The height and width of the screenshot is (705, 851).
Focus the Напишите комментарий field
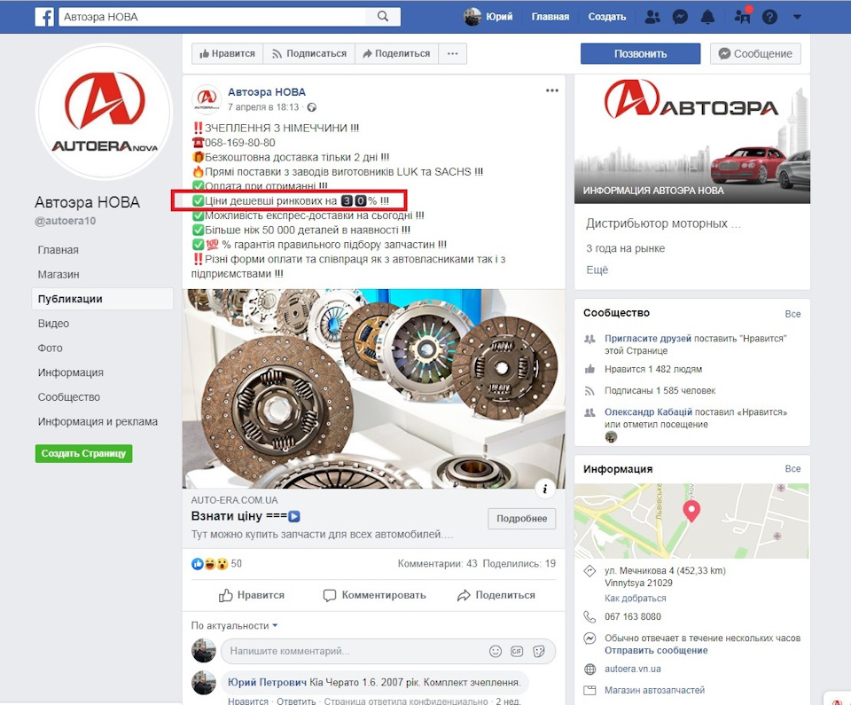pyautogui.click(x=388, y=651)
